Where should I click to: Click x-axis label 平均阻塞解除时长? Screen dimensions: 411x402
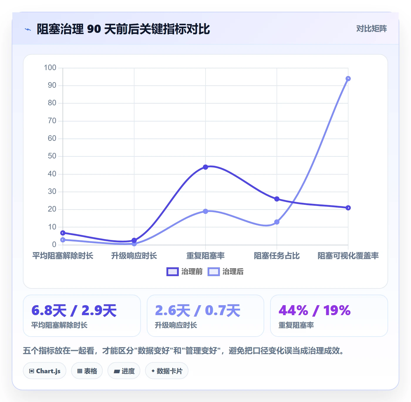tap(63, 256)
